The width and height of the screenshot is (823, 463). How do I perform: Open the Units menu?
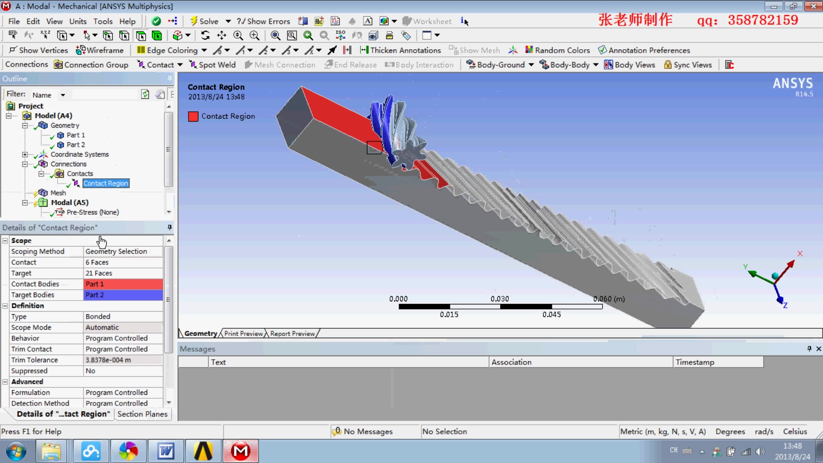(78, 21)
